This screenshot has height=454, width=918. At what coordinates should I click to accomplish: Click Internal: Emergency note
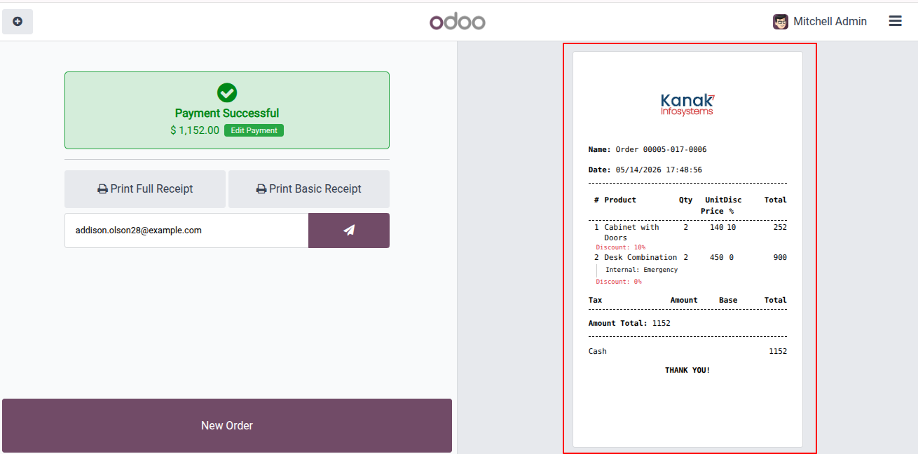click(x=642, y=270)
